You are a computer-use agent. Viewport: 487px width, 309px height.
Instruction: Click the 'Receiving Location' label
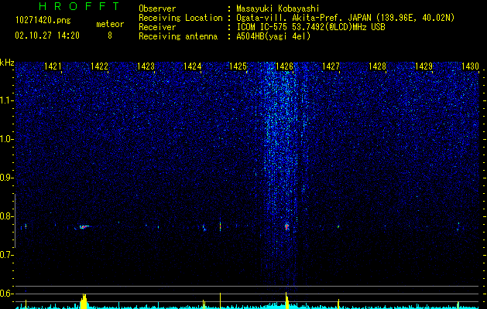tap(180, 18)
